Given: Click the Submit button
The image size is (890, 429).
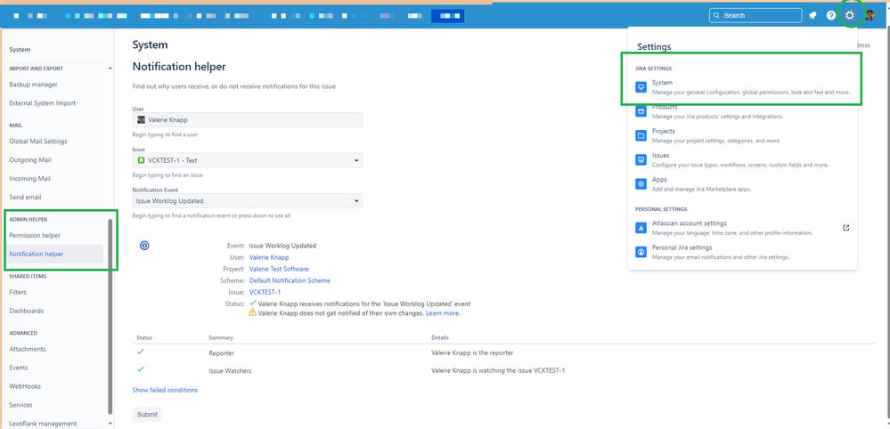Looking at the screenshot, I should 147,414.
